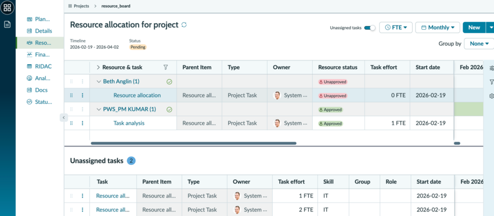Click the New button
Screen dimensions: 494x216
click(x=474, y=27)
